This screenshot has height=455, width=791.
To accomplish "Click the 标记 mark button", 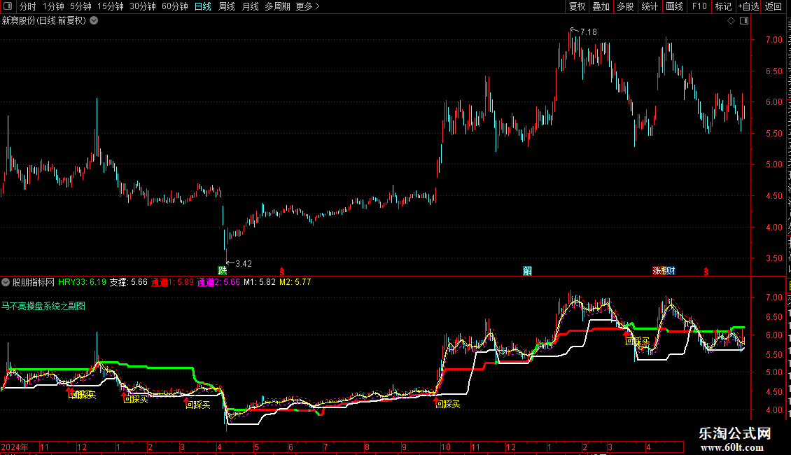I will pos(723,6).
